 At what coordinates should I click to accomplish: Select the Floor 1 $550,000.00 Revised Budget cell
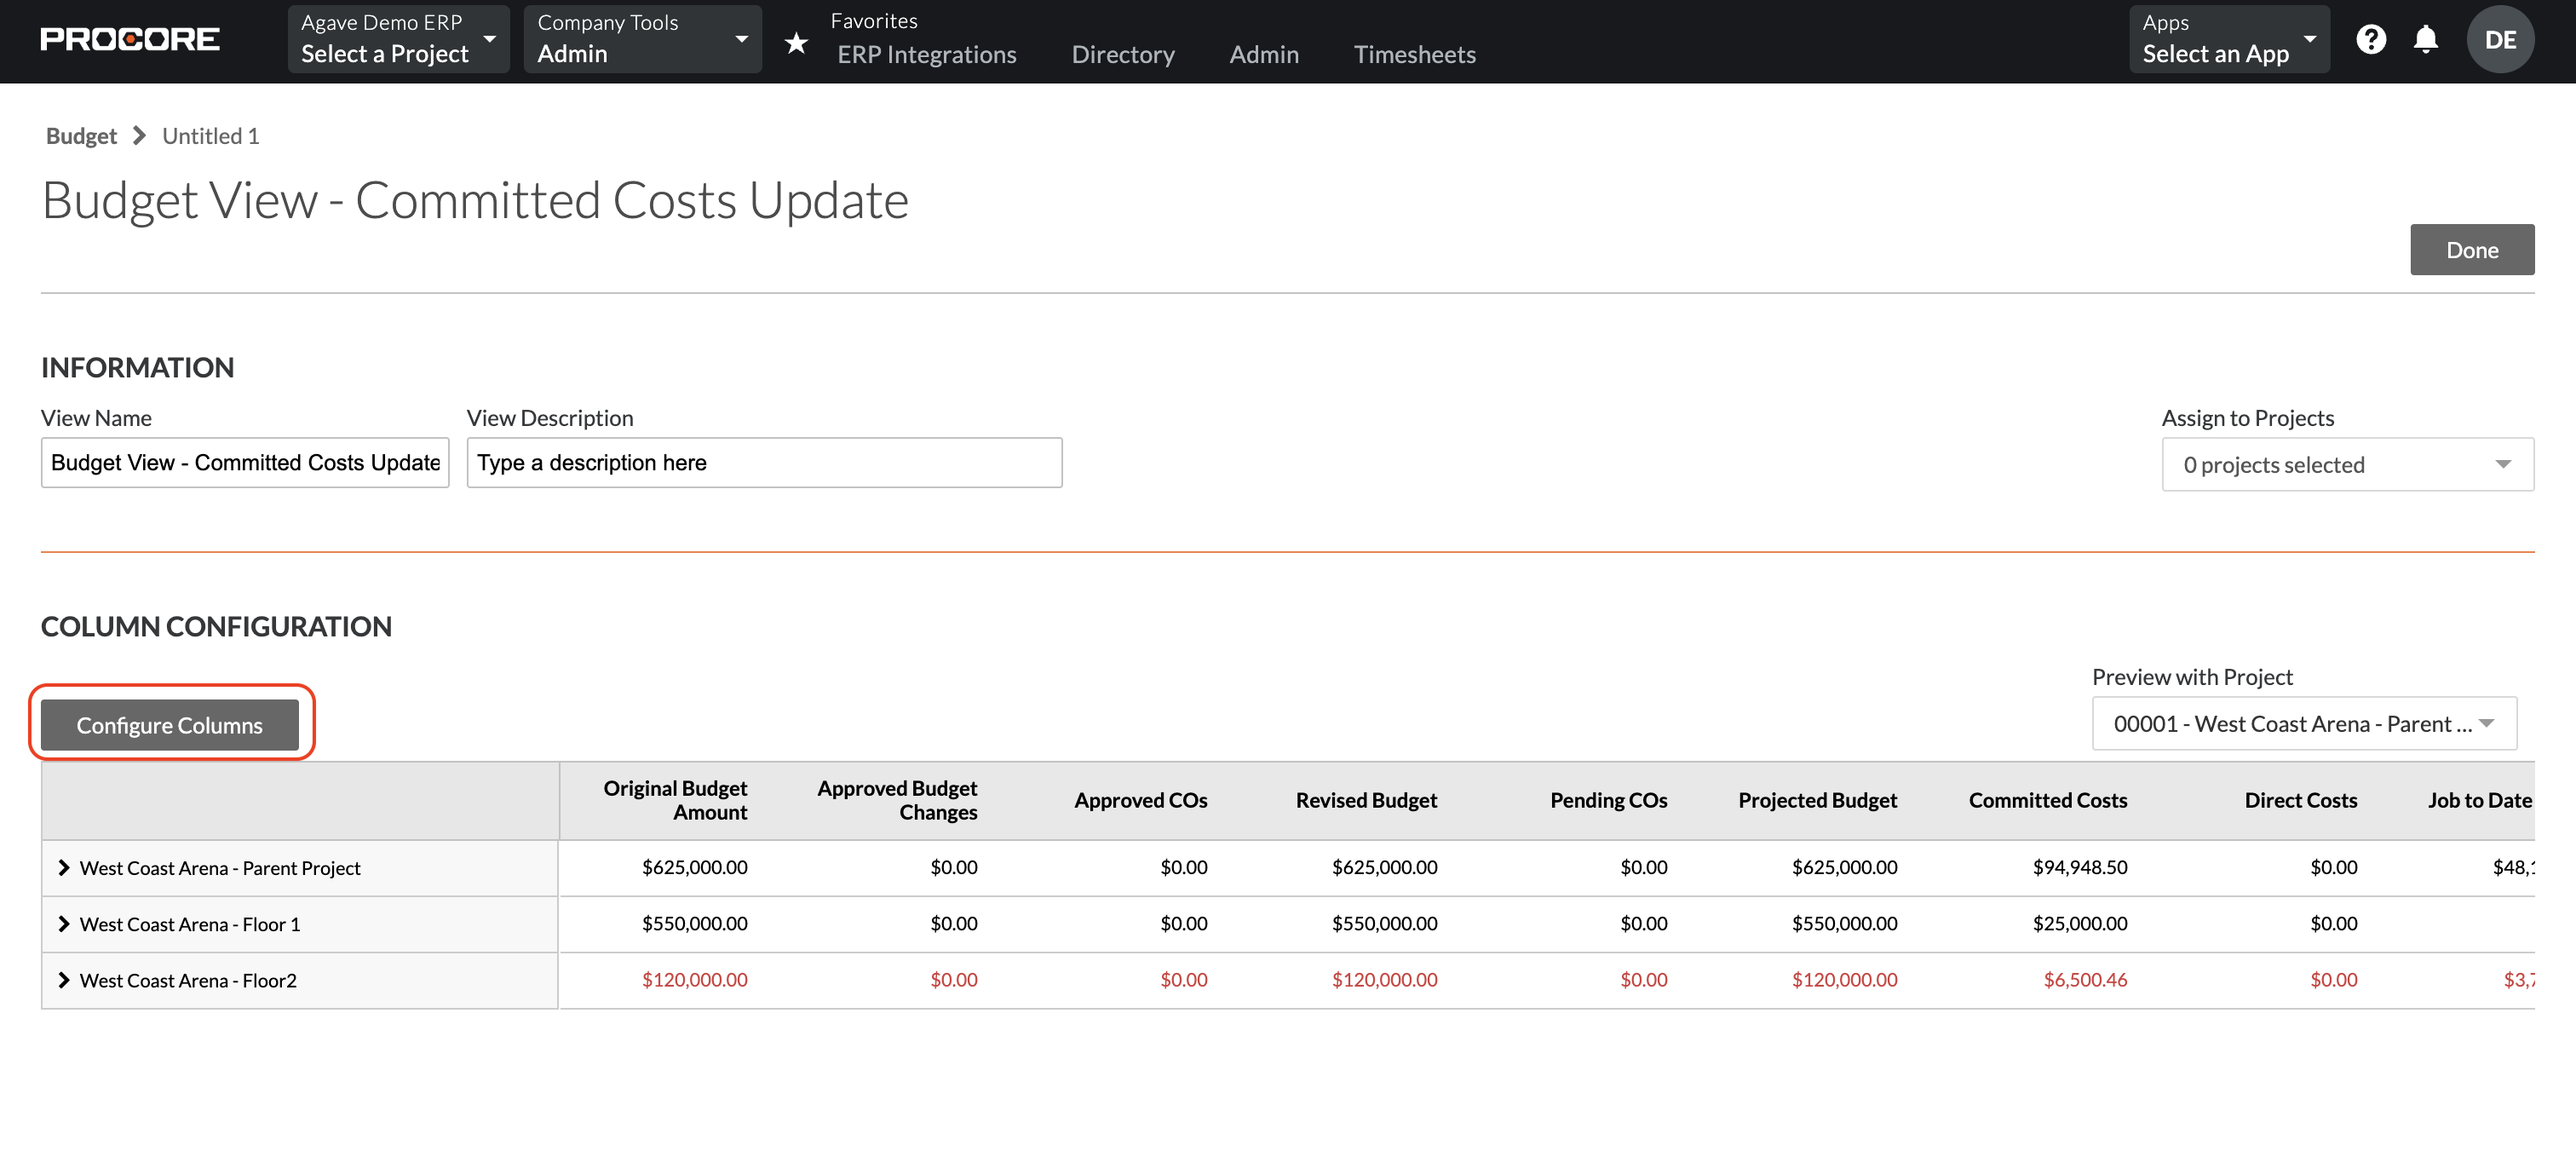point(1384,923)
